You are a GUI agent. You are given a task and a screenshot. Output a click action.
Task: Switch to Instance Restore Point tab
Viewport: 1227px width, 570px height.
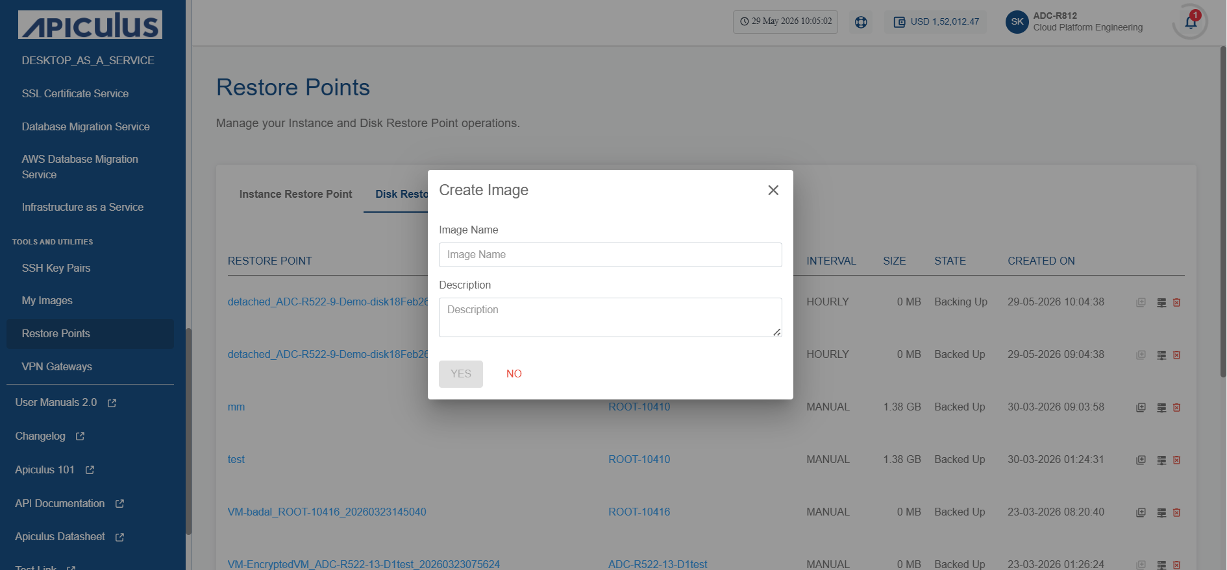[295, 194]
